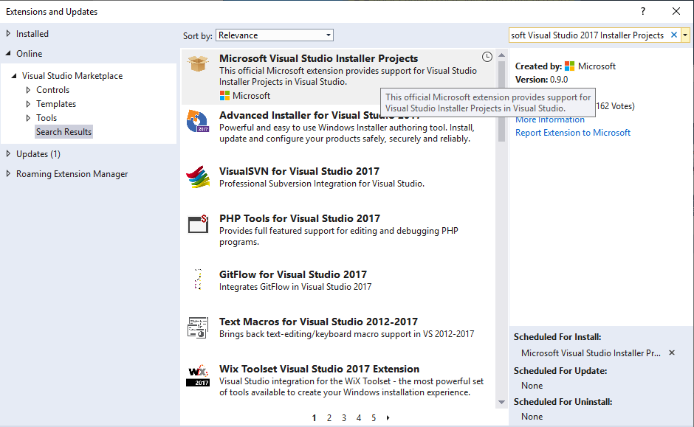Expand the Tools node

[28, 118]
